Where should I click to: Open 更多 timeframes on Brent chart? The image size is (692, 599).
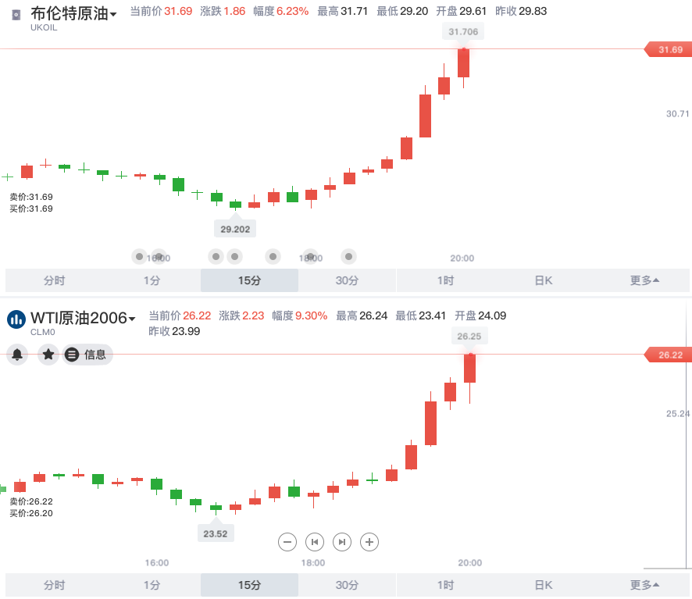[x=644, y=280]
